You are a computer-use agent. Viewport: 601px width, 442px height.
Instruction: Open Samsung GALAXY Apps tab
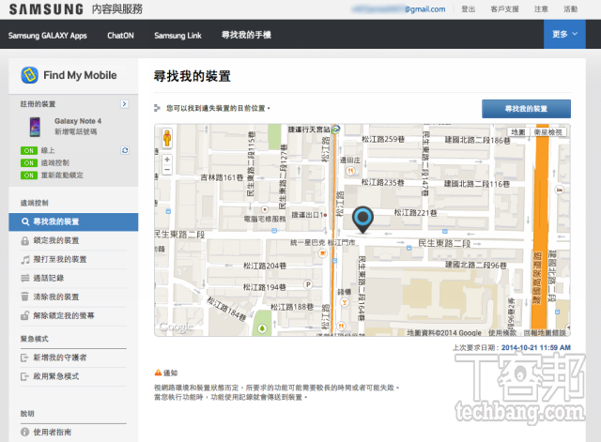48,36
